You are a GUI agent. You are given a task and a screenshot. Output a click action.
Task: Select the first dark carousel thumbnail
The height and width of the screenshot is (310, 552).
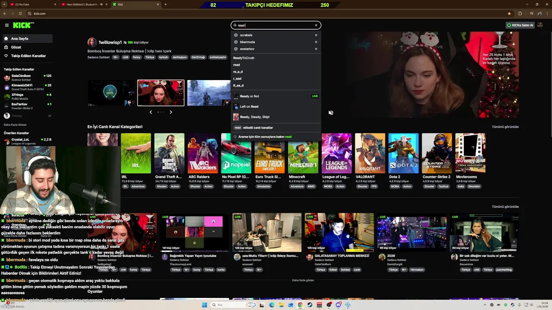[111, 93]
